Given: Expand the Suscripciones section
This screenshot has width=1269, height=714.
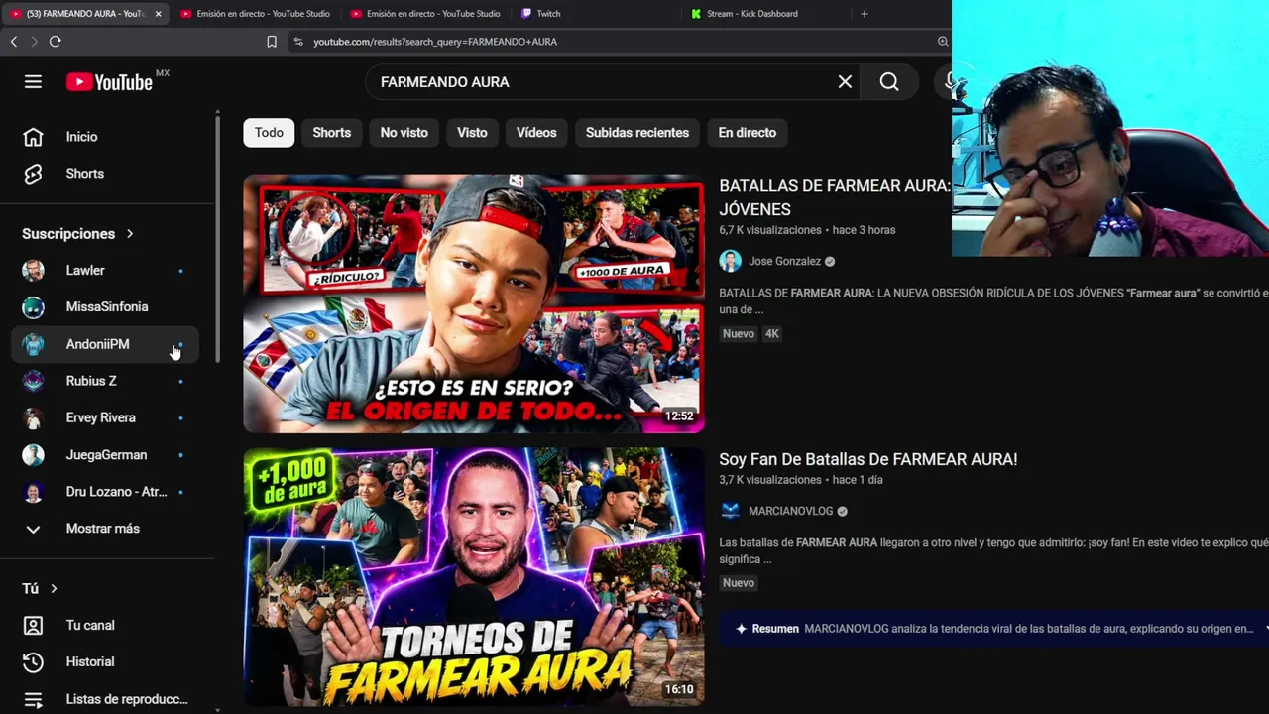Looking at the screenshot, I should [77, 234].
